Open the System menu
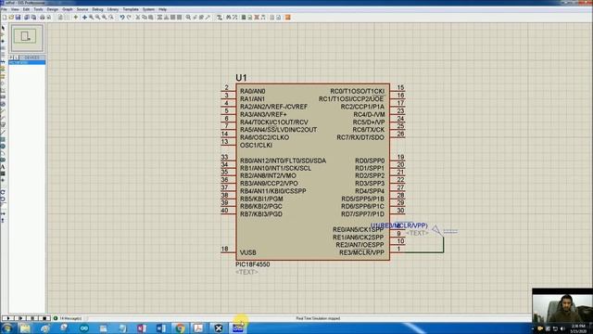The image size is (593, 334). point(148,9)
